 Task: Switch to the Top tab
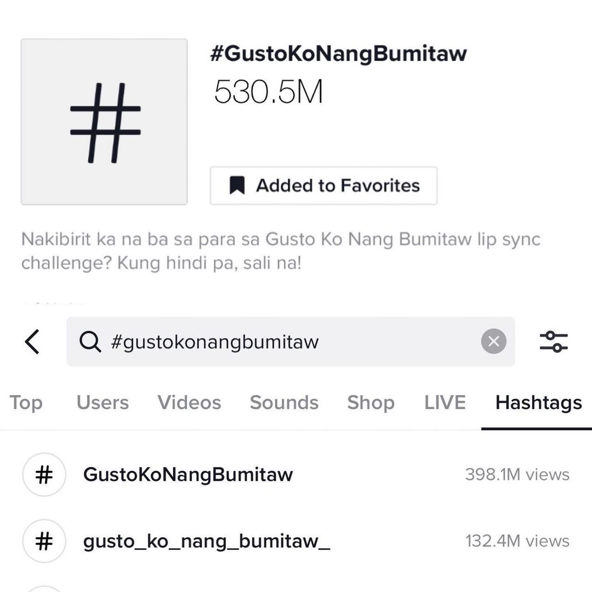tap(26, 403)
